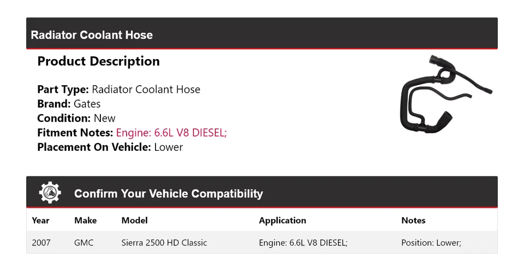The width and height of the screenshot is (524, 271).
Task: Click the GMC make cell
Action: tap(84, 243)
